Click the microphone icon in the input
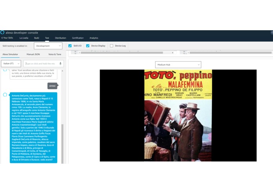The image size is (273, 194). pos(60,64)
